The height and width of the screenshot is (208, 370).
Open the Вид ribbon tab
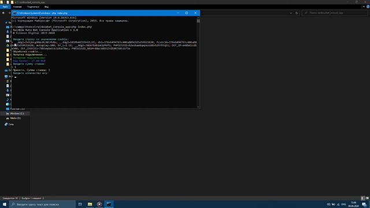(46, 7)
